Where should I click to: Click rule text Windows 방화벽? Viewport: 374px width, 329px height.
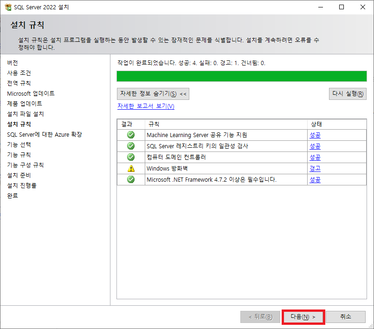pyautogui.click(x=167, y=168)
